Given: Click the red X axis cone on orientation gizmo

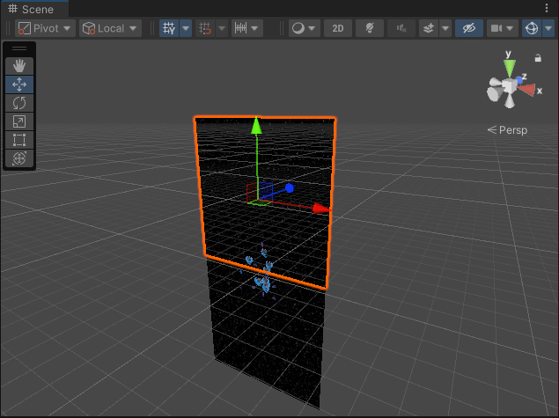Looking at the screenshot, I should pyautogui.click(x=527, y=89).
